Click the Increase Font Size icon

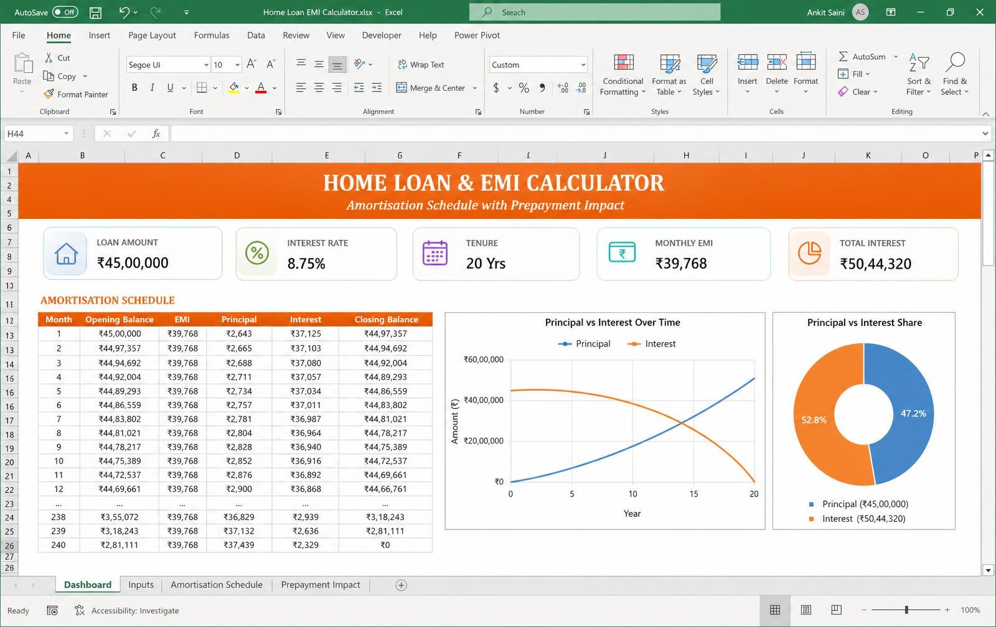(251, 64)
